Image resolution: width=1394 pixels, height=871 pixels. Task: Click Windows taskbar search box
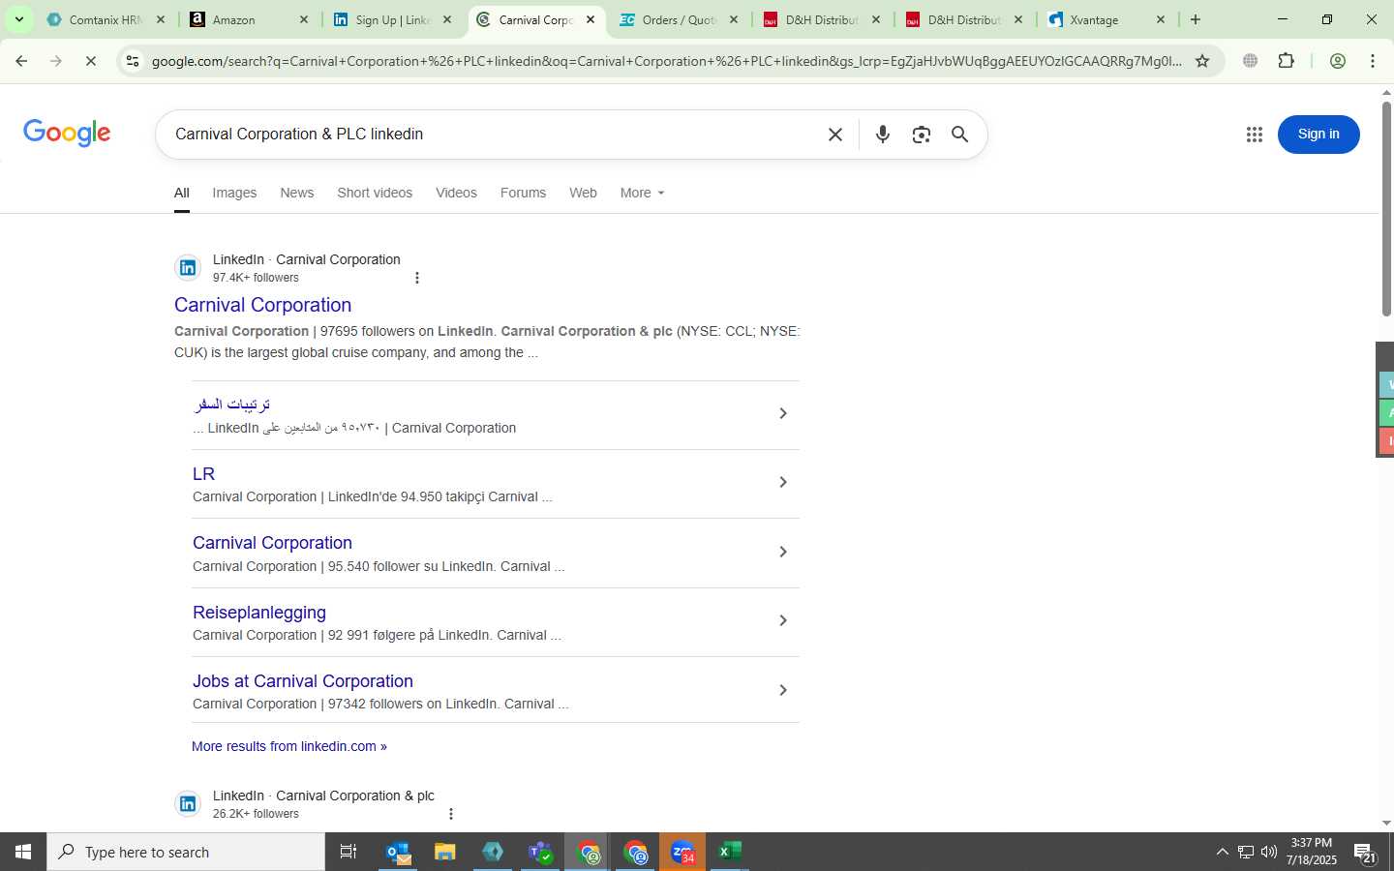pyautogui.click(x=186, y=852)
